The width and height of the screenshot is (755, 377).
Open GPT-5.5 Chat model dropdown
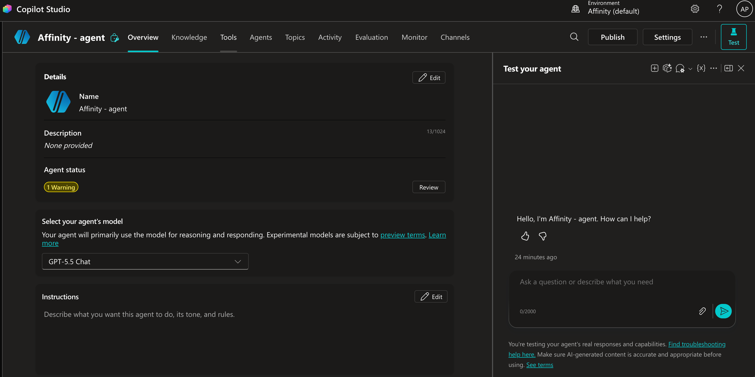pos(145,261)
